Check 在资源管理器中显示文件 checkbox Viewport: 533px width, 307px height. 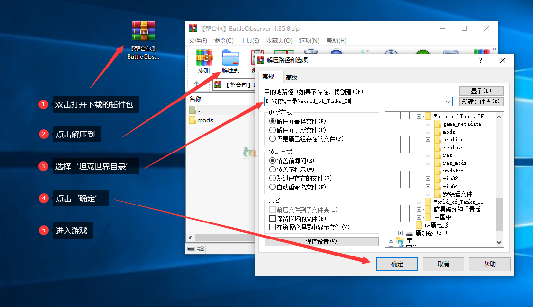(x=272, y=227)
